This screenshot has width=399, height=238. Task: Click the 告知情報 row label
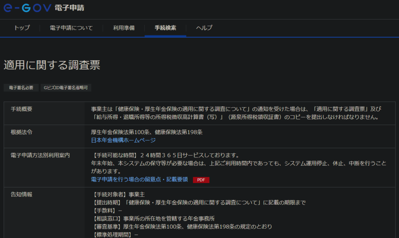click(21, 194)
